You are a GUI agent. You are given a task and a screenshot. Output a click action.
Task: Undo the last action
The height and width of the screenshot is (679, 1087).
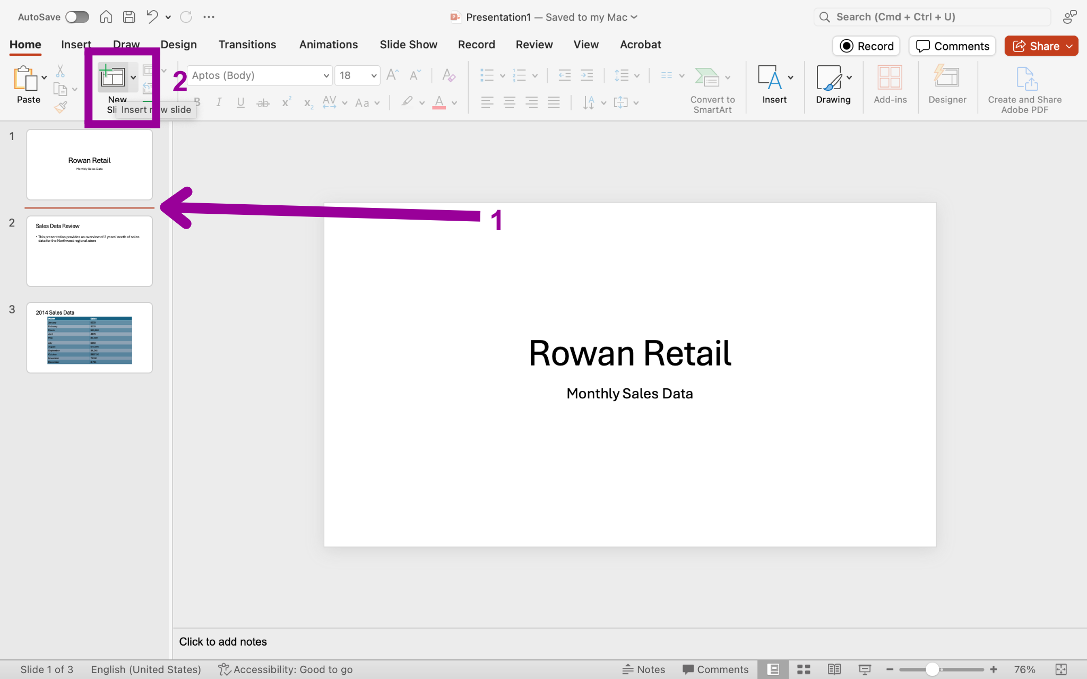(152, 17)
